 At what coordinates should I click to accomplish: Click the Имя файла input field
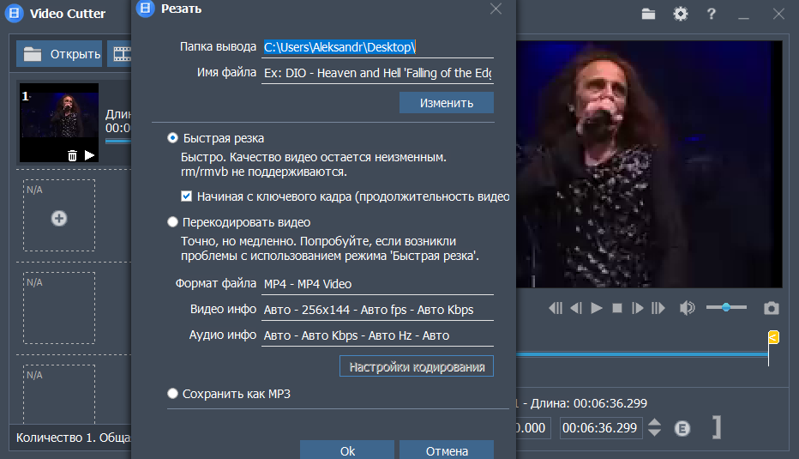(x=377, y=73)
